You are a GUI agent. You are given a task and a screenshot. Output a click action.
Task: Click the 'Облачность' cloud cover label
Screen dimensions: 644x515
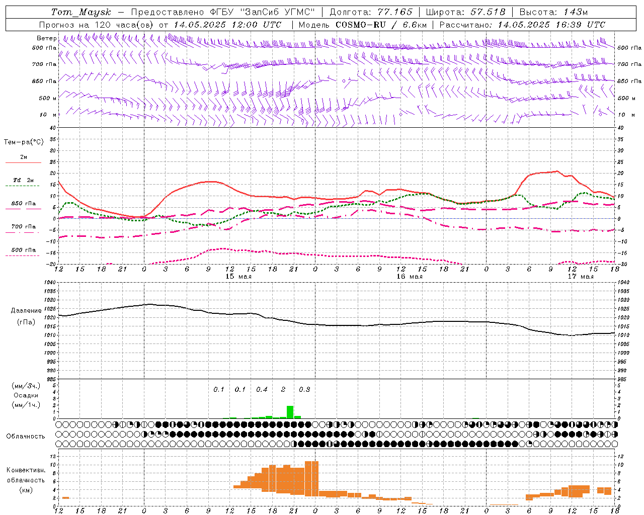[26, 436]
